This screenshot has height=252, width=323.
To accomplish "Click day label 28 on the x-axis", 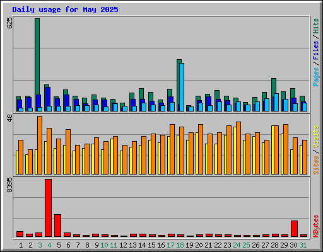I will pyautogui.click(x=274, y=245).
